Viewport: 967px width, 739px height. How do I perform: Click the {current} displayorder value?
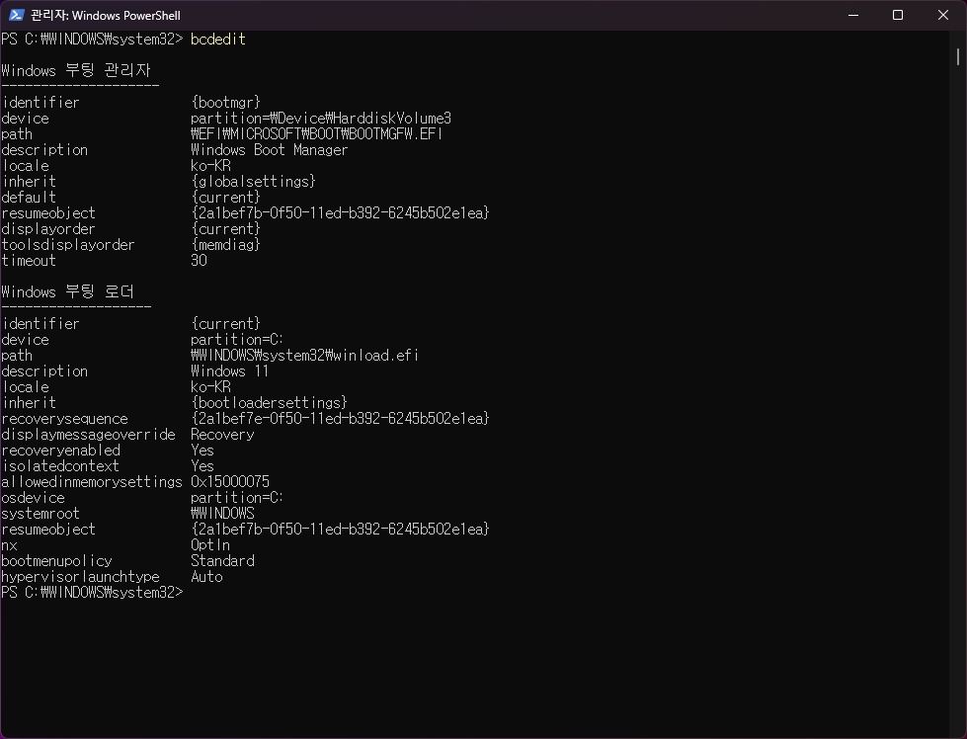[x=226, y=229]
